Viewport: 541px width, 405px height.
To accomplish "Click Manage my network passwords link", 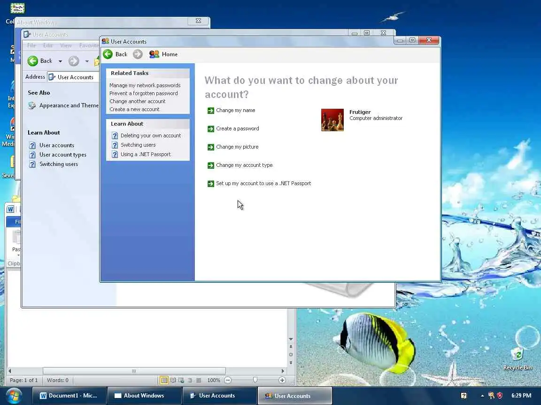I will [x=145, y=85].
